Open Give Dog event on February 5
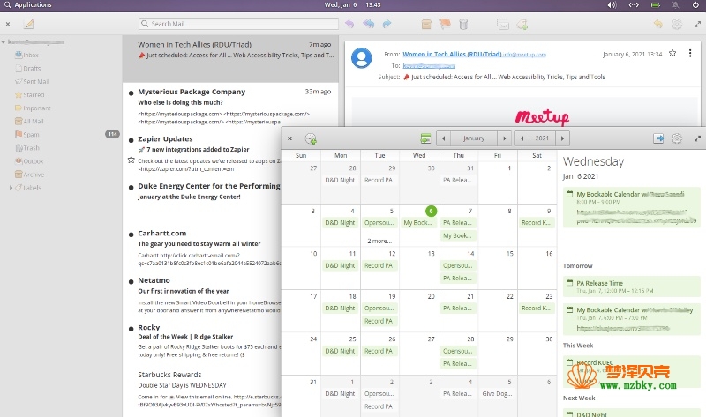 point(497,393)
